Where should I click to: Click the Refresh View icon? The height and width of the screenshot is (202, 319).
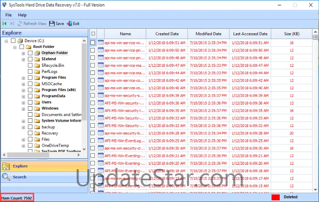pos(20,24)
